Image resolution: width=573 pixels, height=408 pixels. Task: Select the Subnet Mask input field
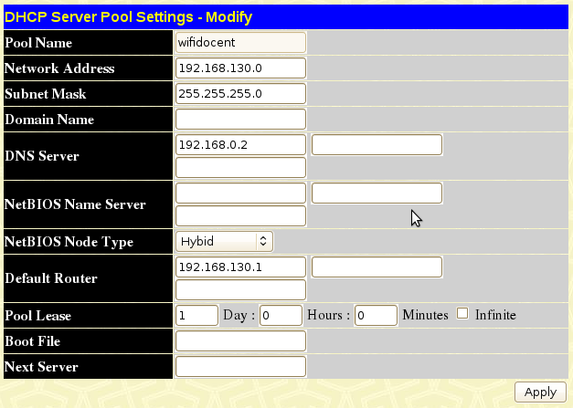coord(240,94)
